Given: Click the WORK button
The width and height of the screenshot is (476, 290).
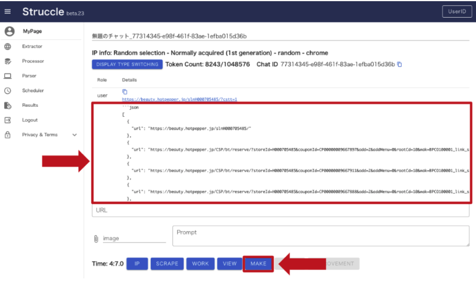Looking at the screenshot, I should pos(201,264).
